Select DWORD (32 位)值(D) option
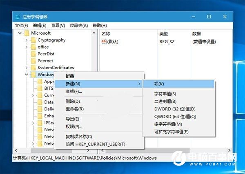 (174, 109)
